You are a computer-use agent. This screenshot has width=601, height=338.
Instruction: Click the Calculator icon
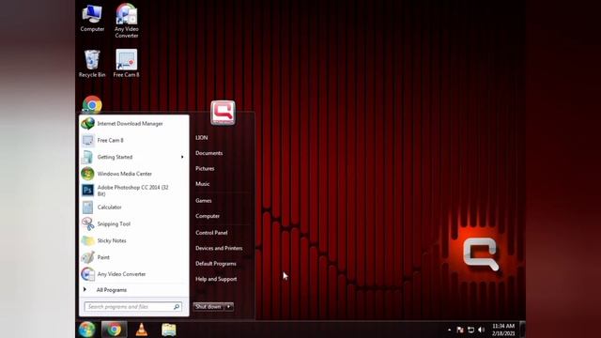87,207
